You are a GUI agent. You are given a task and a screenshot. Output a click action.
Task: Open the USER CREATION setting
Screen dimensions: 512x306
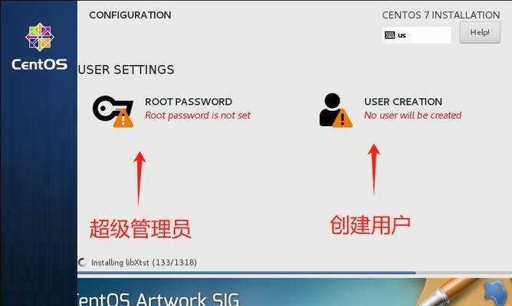pos(403,102)
